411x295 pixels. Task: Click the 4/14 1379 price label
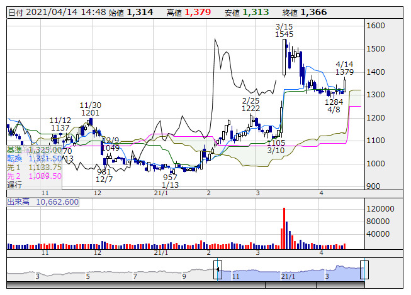tap(344, 68)
